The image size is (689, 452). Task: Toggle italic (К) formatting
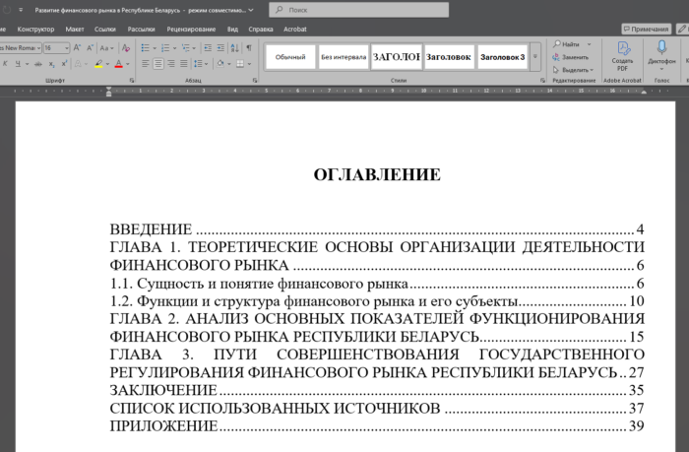(x=5, y=64)
